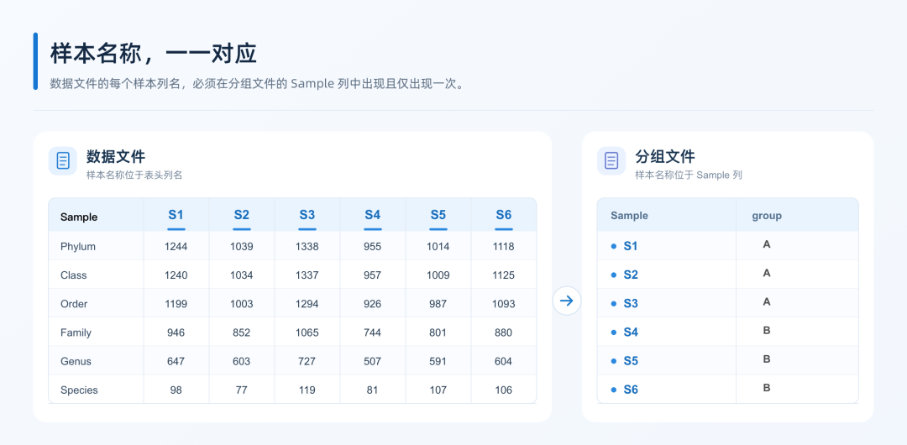Select S3 in the group file list
Image resolution: width=907 pixels, height=445 pixels.
click(631, 304)
